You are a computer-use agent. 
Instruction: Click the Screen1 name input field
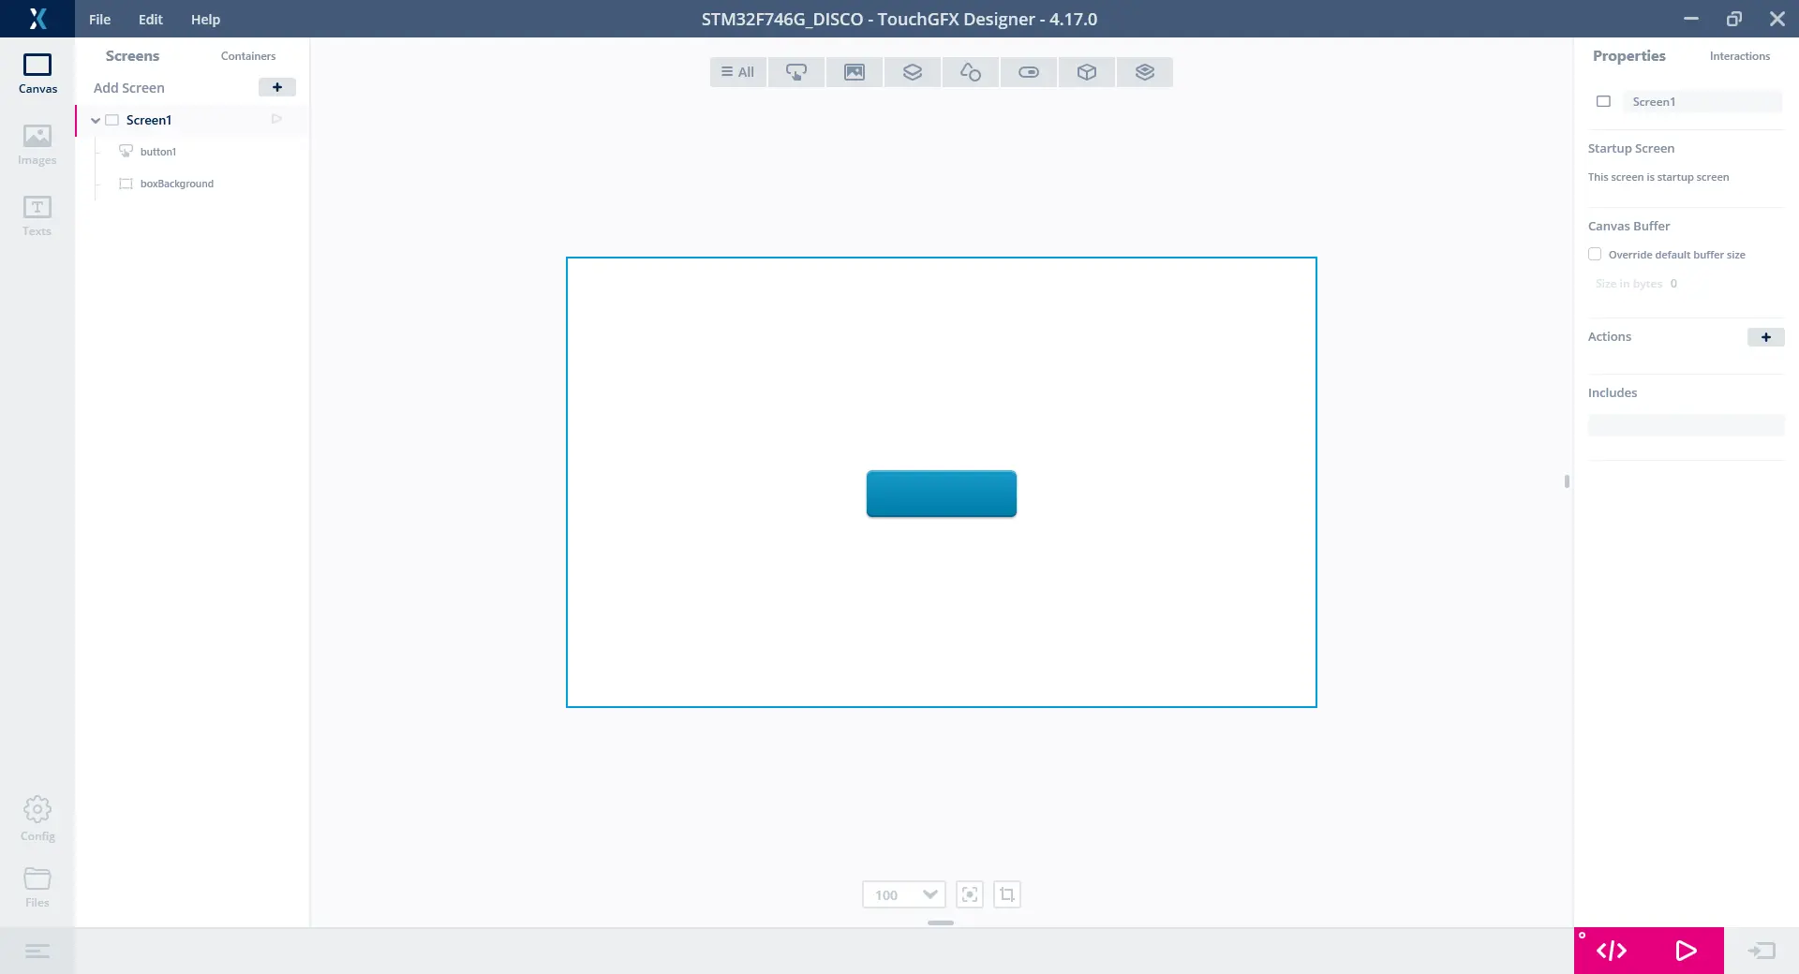point(1702,102)
